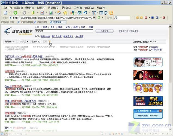Click the hot keyword link 乡村爱情

79,36
